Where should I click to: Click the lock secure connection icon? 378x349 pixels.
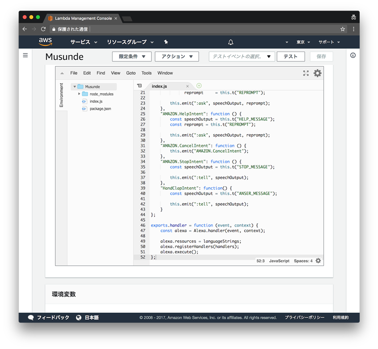(54, 29)
